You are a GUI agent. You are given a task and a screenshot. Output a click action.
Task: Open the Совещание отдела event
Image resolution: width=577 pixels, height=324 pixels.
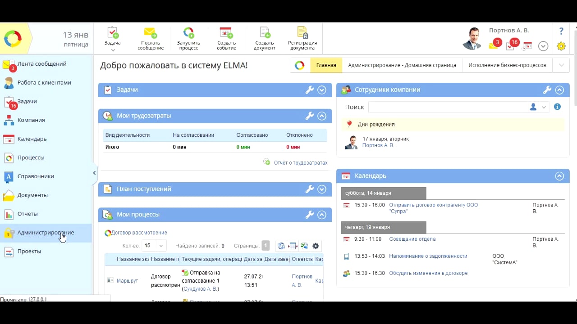click(412, 239)
